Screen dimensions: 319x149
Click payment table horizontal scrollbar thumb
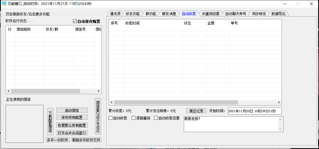pos(176,102)
